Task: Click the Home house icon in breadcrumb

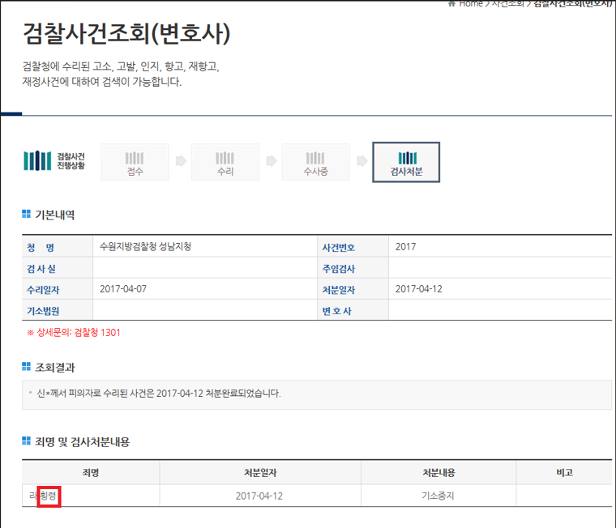Action: pos(451,3)
